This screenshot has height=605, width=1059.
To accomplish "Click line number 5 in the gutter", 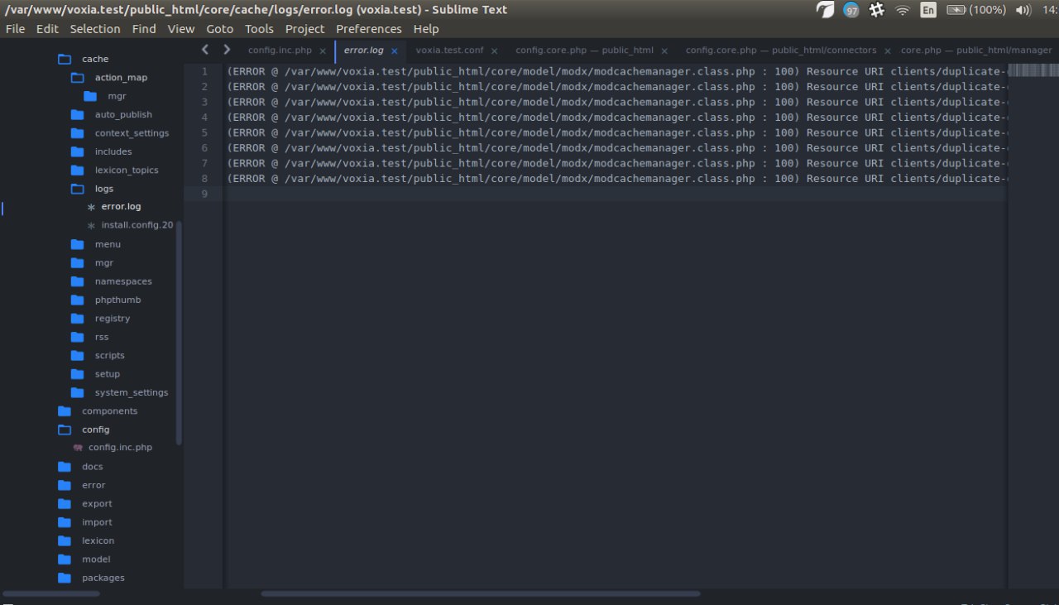I will point(204,132).
